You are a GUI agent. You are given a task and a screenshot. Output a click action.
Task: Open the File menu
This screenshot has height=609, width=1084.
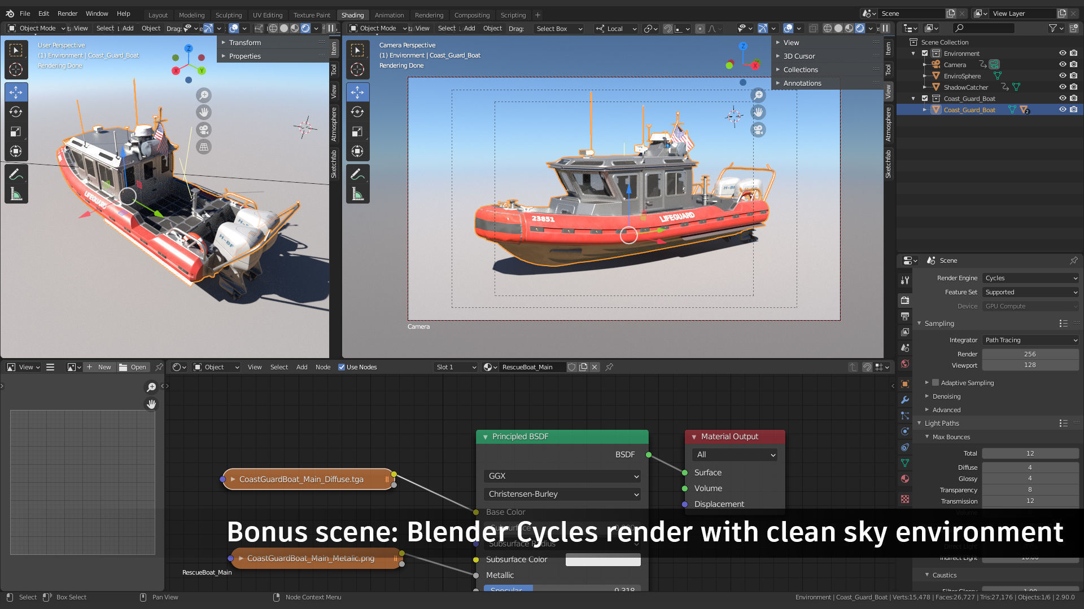(x=25, y=14)
